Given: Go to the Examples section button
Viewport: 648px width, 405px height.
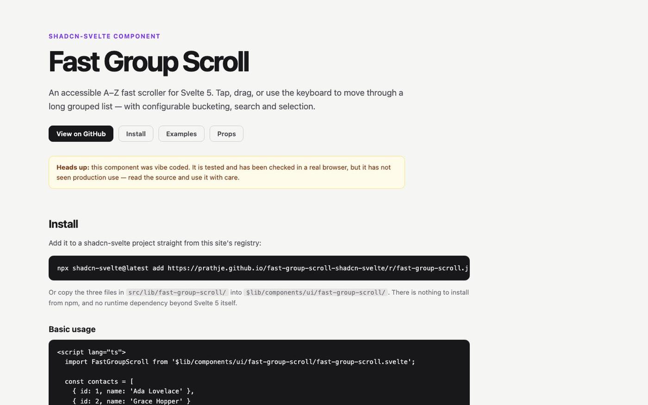Looking at the screenshot, I should tap(181, 134).
